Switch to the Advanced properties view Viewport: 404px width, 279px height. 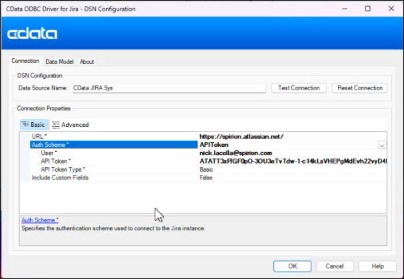pyautogui.click(x=71, y=125)
